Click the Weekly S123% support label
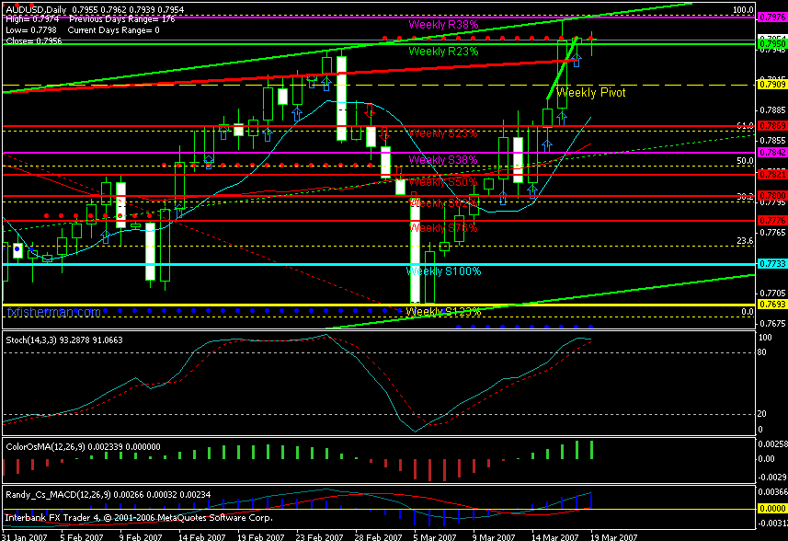The image size is (788, 541). click(443, 312)
